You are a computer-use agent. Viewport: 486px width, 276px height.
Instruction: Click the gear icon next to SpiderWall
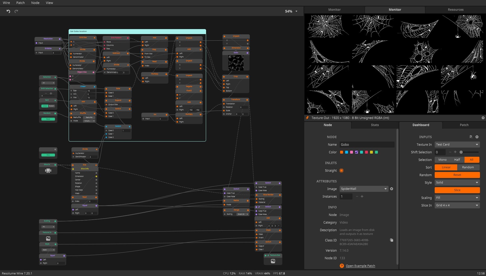click(x=391, y=189)
